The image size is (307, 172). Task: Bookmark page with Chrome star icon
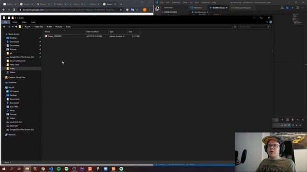pos(121,10)
